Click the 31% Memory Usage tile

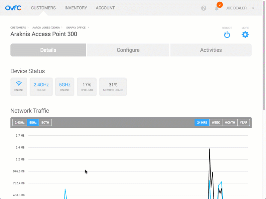(x=113, y=87)
